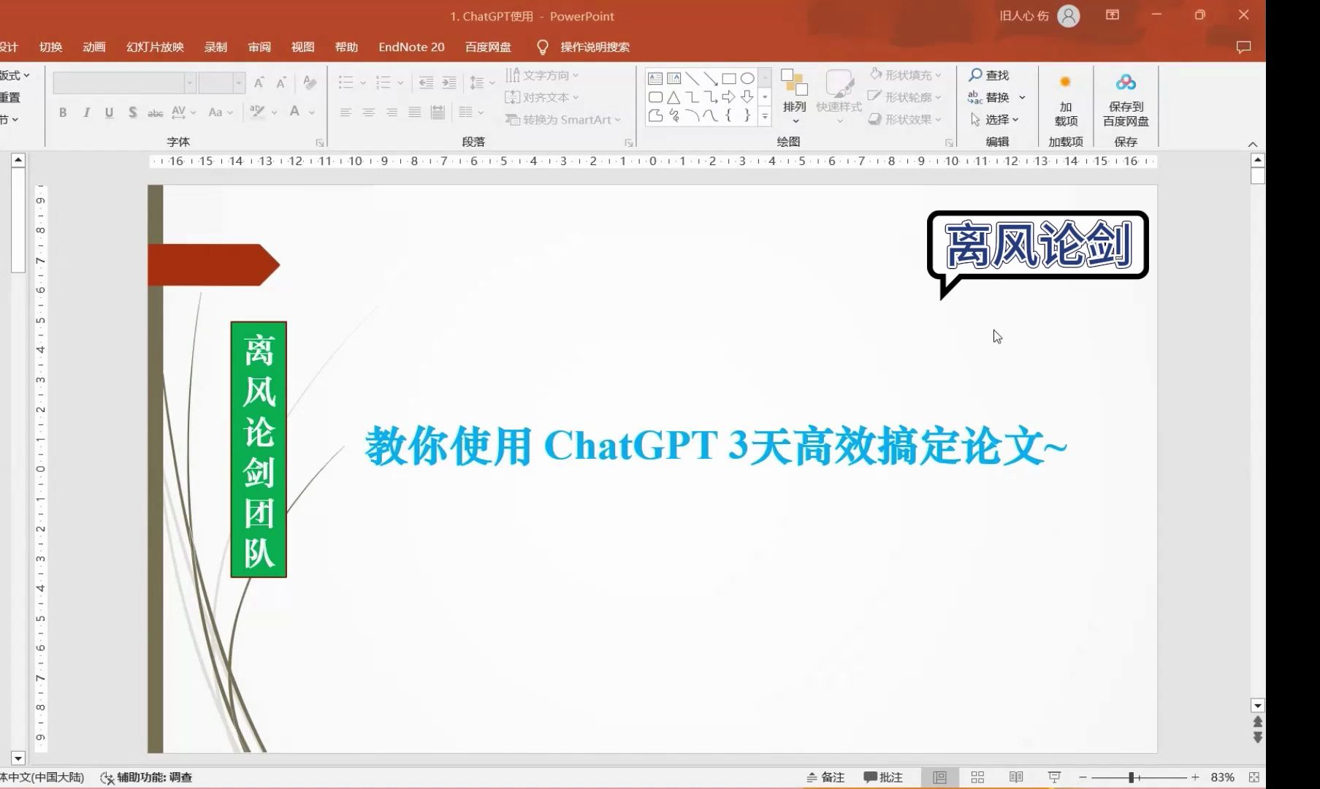Switch to normal view in status bar
Viewport: 1320px width, 789px height.
(x=940, y=777)
